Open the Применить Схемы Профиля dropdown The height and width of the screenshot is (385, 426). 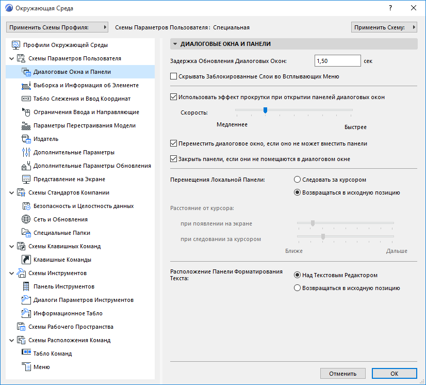tap(57, 27)
